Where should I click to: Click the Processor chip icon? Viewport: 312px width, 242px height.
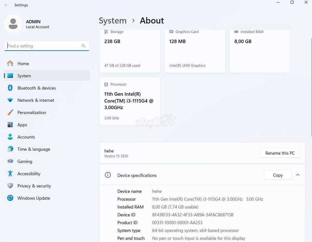point(106,85)
